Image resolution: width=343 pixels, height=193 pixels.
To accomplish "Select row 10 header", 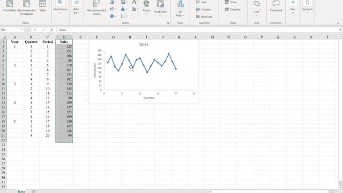I will [x=3, y=84].
